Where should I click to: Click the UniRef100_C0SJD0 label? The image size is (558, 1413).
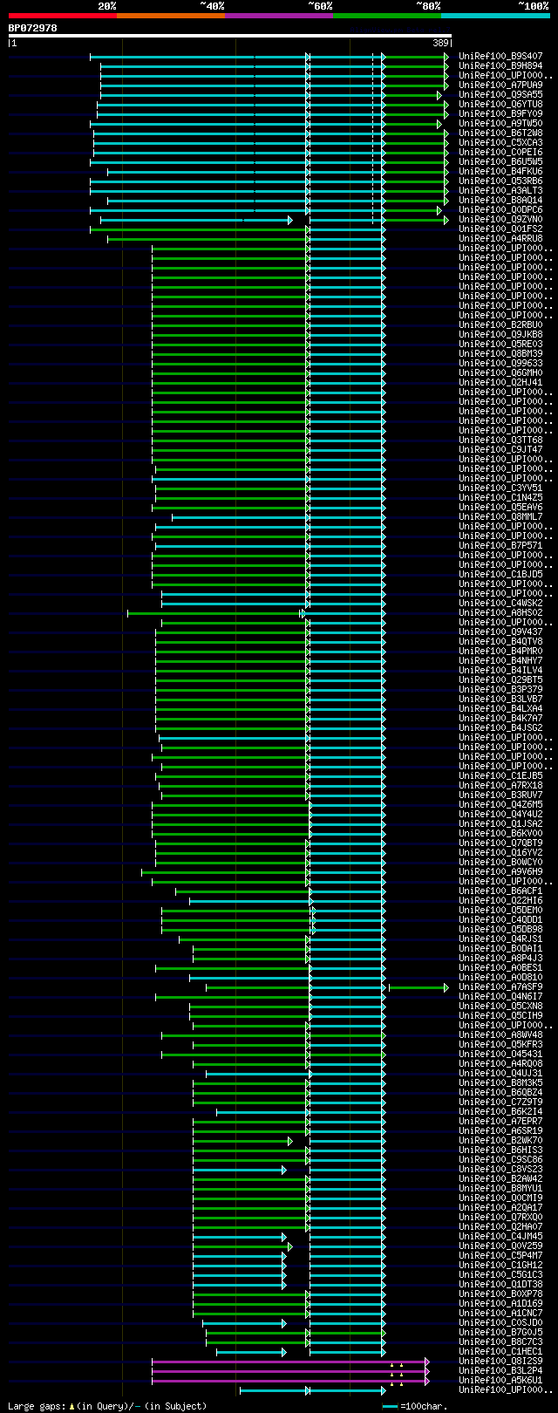click(500, 1322)
